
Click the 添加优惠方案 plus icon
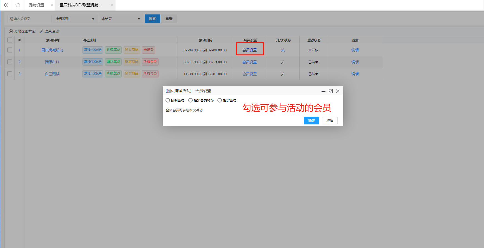(11, 31)
